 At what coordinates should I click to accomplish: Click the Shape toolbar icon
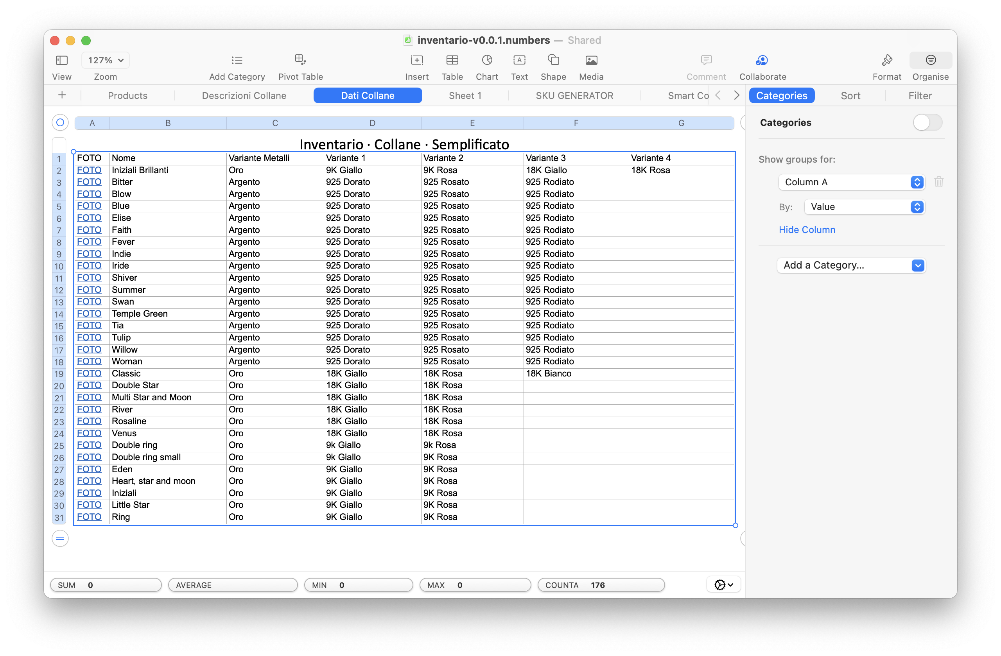(x=553, y=61)
